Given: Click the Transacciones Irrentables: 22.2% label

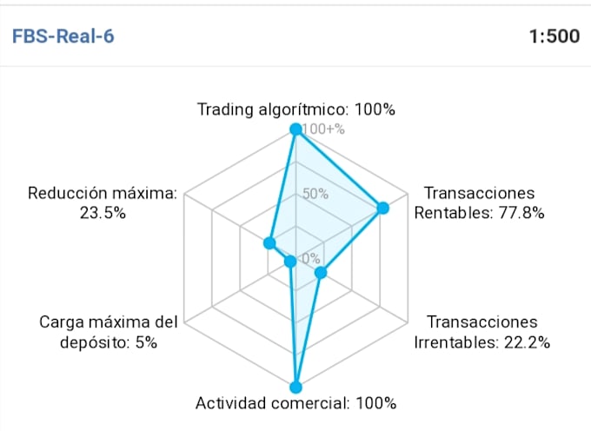Looking at the screenshot, I should pos(482,332).
